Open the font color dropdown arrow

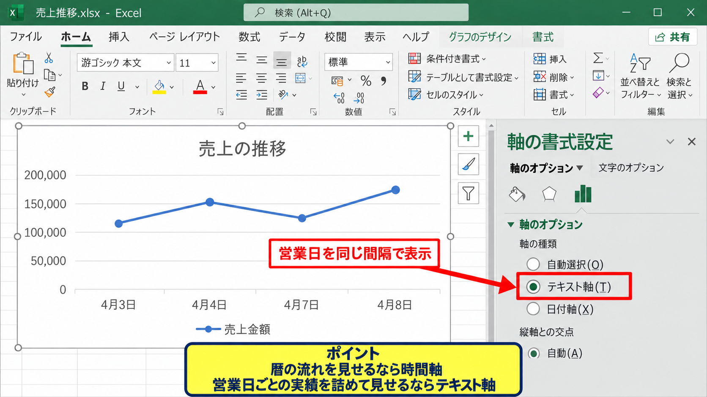click(x=213, y=87)
